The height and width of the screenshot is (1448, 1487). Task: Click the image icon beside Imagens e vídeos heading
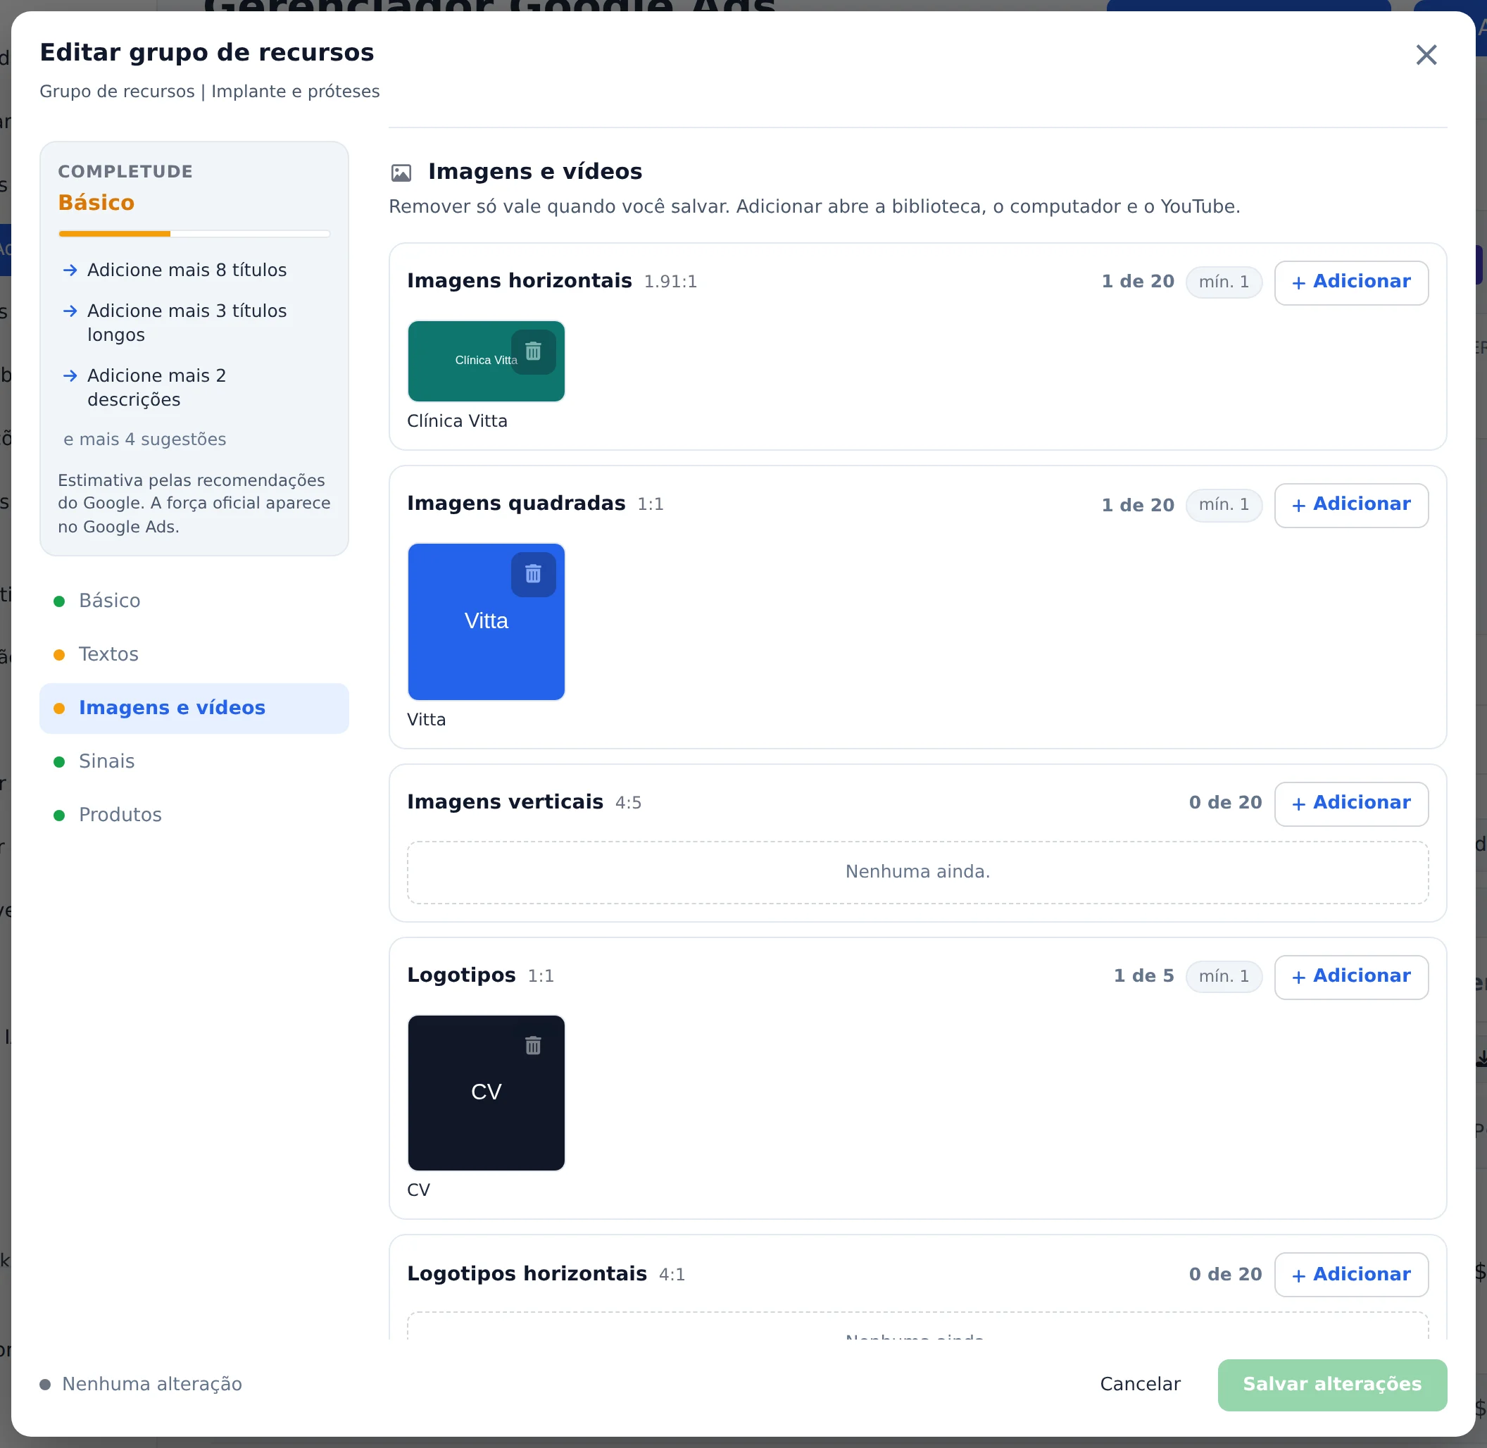point(401,173)
